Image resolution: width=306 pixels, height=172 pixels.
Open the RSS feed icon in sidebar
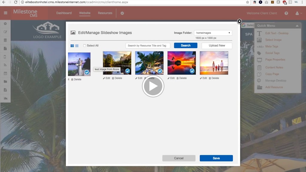click(5, 65)
